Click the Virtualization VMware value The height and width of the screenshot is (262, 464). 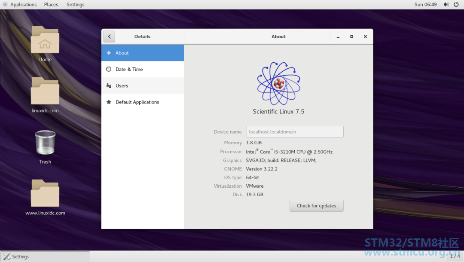[x=254, y=186]
